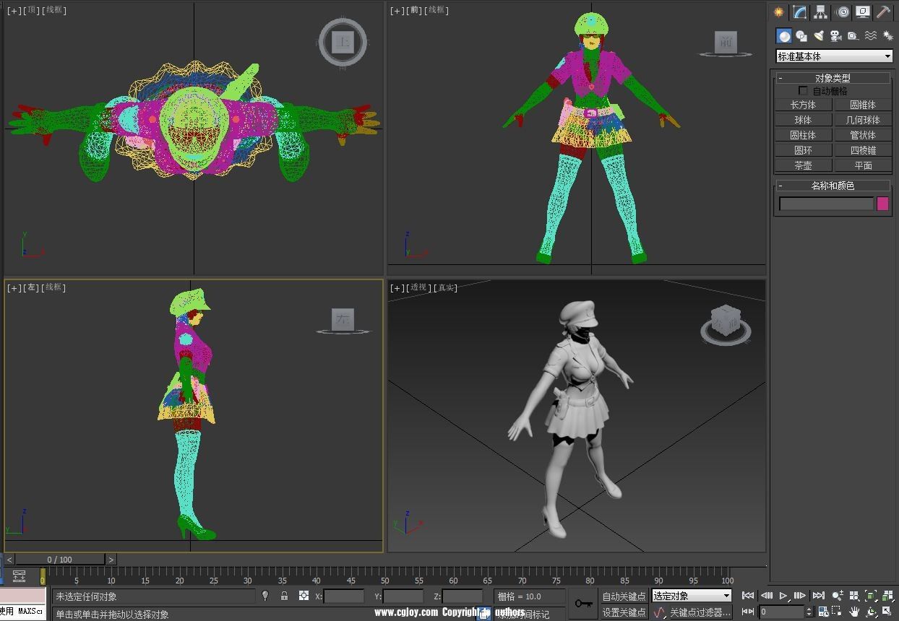Open the mini curve editor icon

19,576
